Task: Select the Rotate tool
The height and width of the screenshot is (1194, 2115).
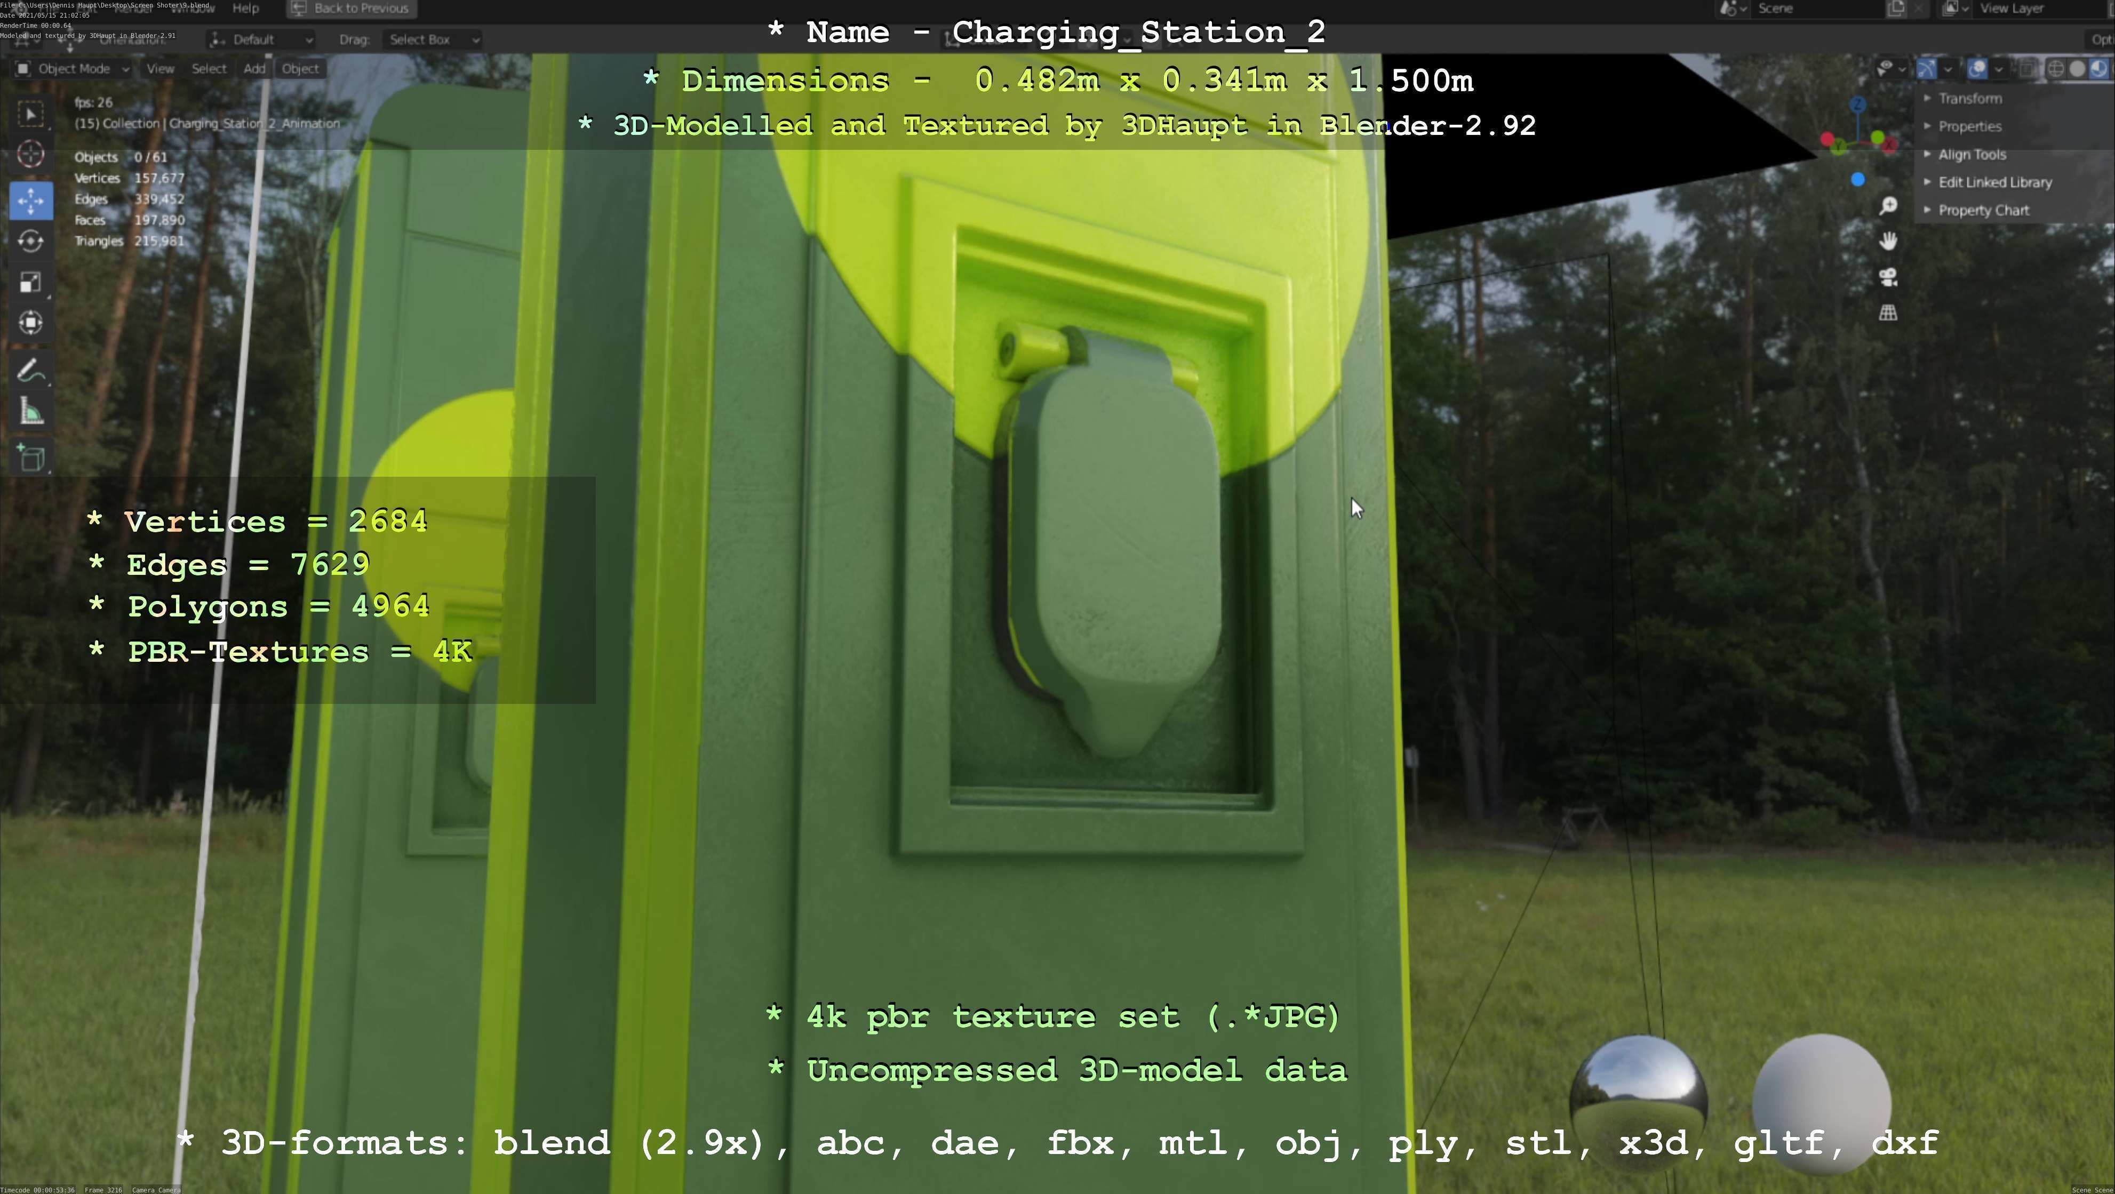Action: click(x=30, y=241)
